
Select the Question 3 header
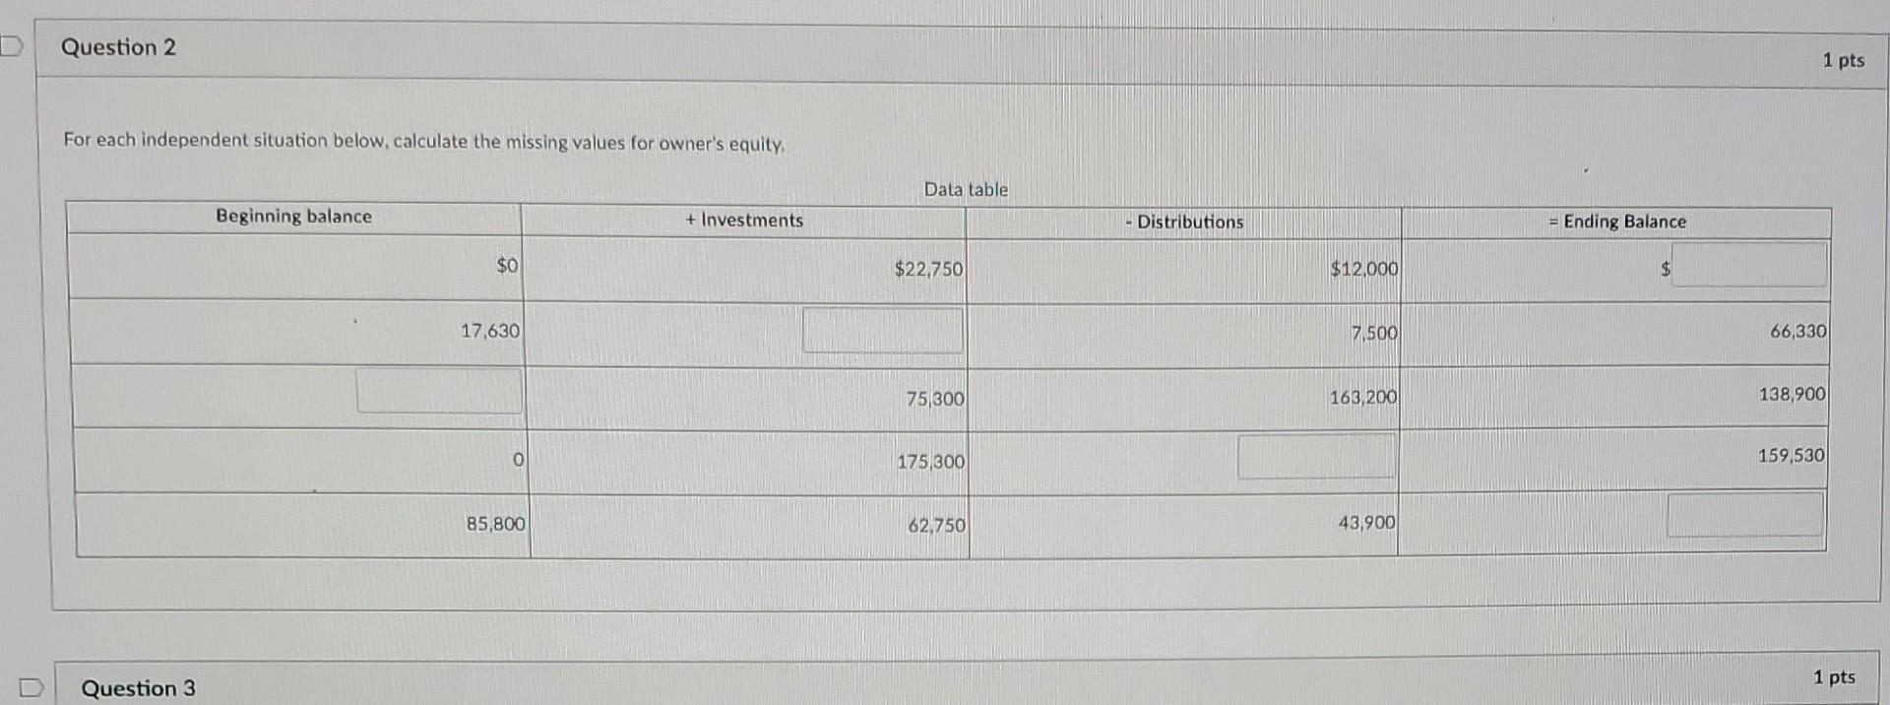pyautogui.click(x=137, y=688)
